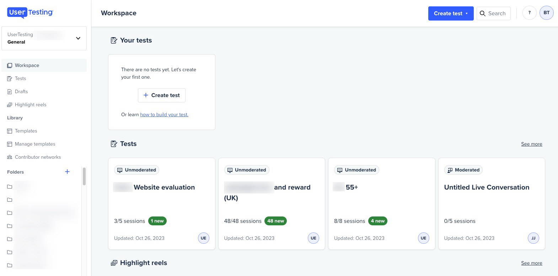The image size is (558, 276).
Task: Open the BT user avatar menu
Action: [x=546, y=13]
